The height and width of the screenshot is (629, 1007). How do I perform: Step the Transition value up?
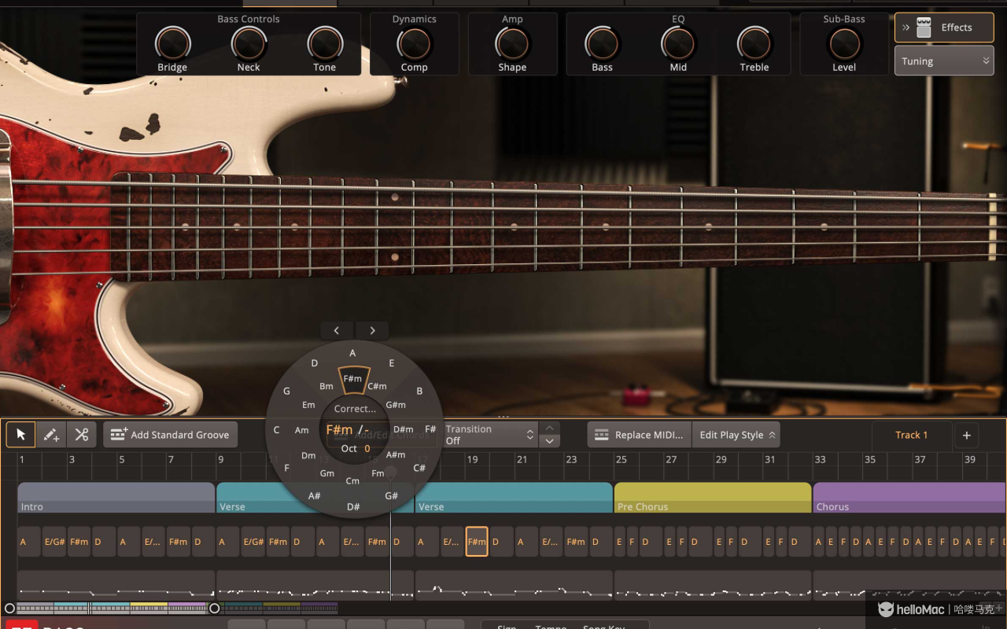click(550, 429)
